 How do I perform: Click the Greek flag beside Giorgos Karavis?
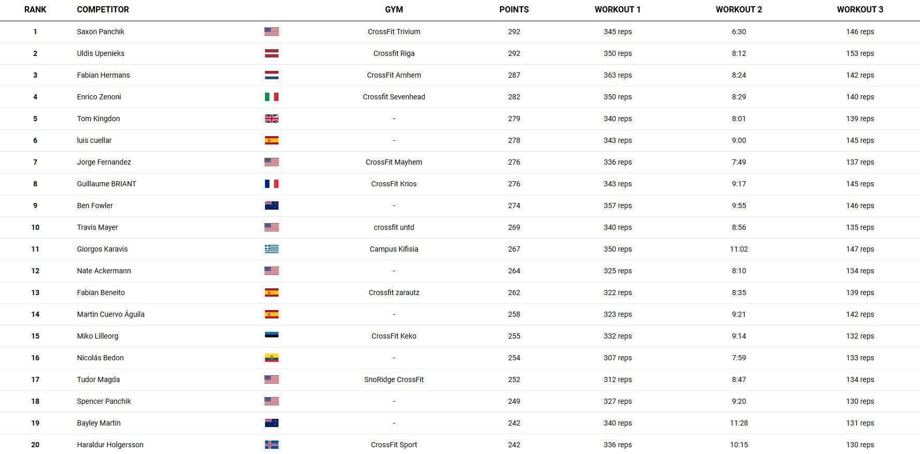271,249
